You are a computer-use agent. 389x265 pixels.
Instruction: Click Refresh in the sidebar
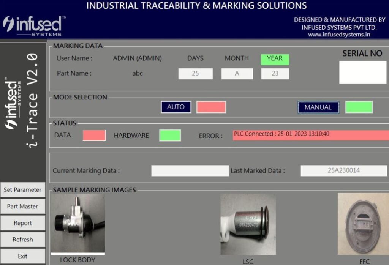coord(23,240)
